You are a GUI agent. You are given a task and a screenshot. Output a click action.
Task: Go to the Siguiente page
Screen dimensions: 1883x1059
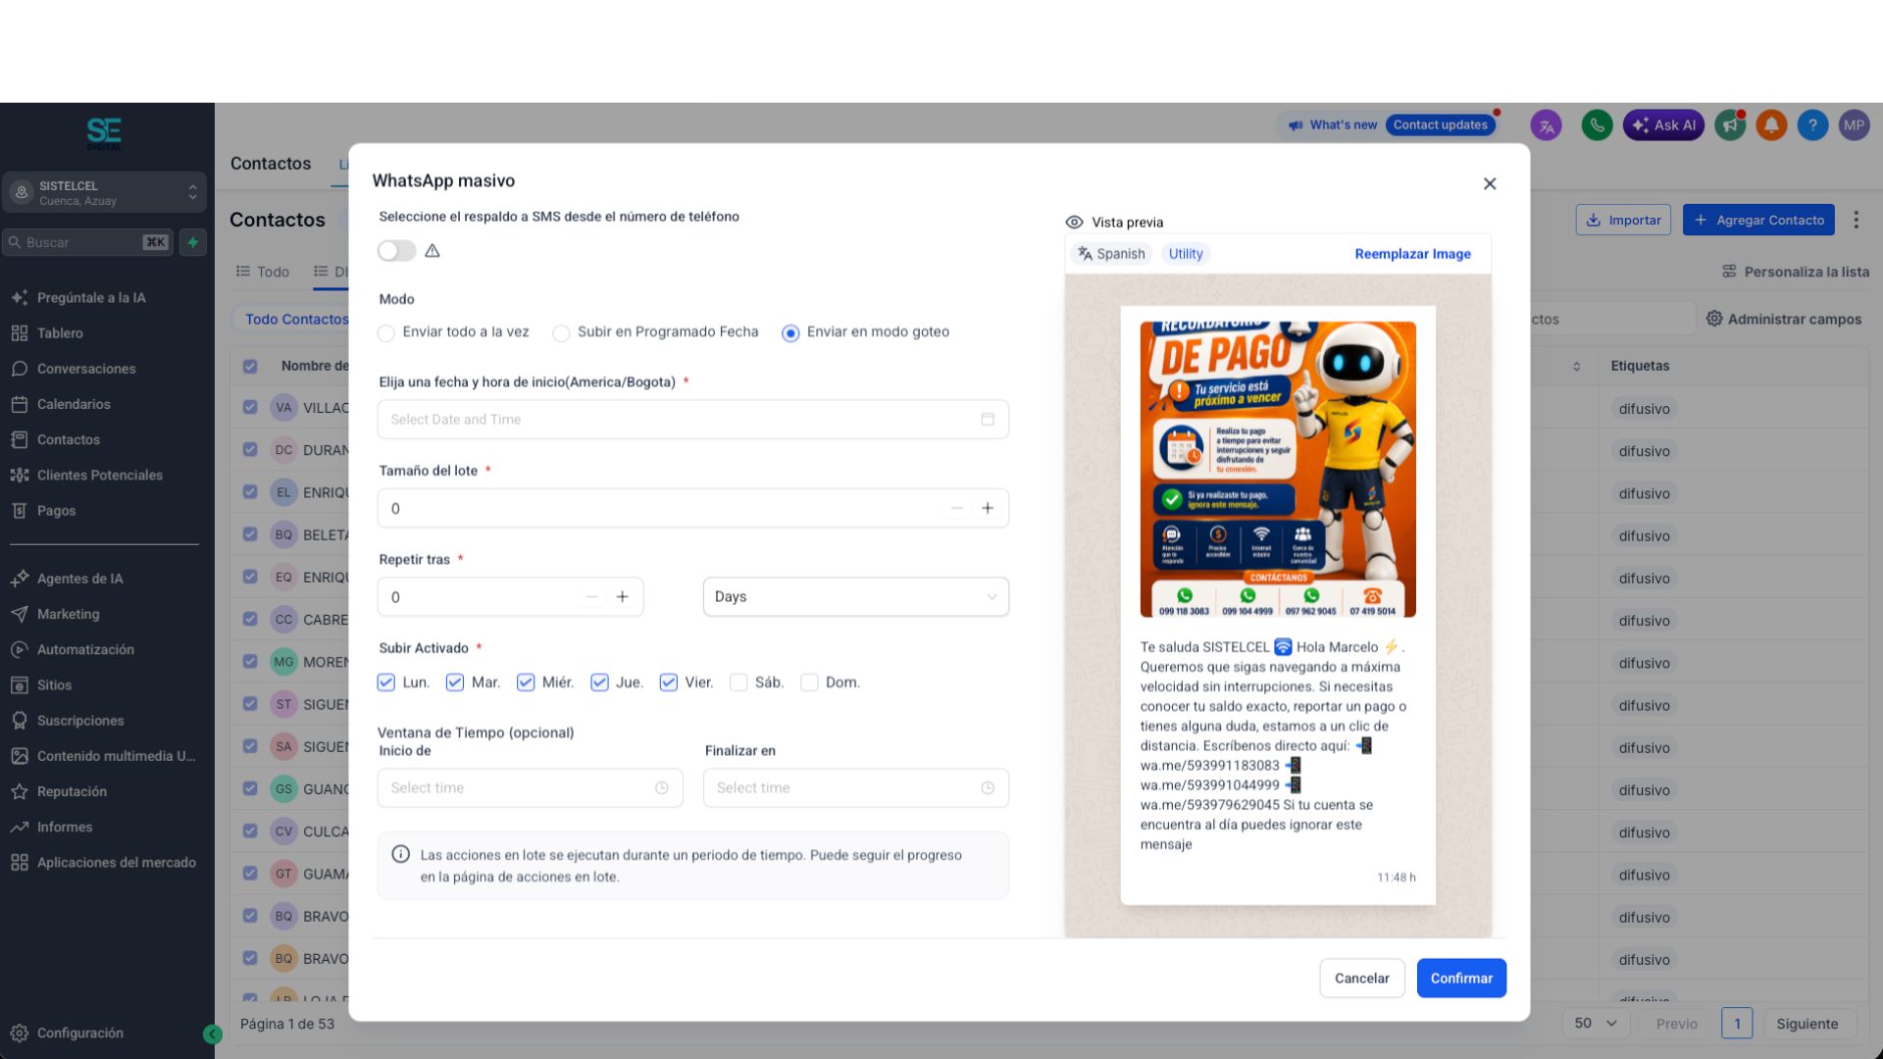pos(1807,1024)
